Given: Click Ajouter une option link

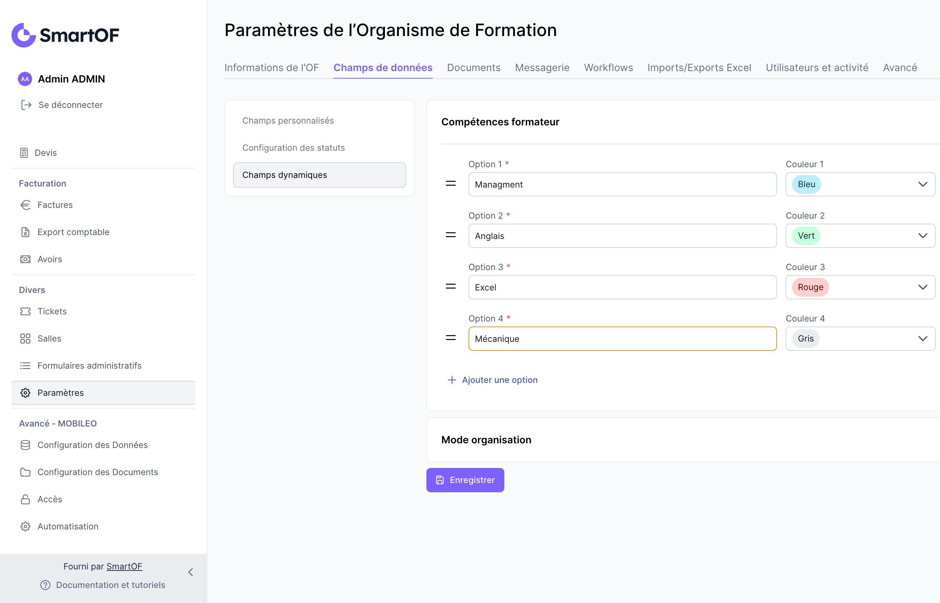Looking at the screenshot, I should coord(492,380).
